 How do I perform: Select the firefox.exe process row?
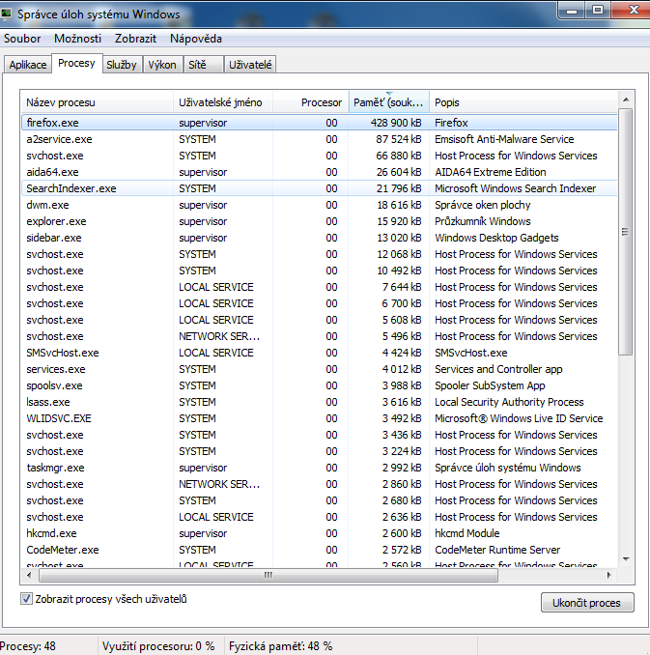point(319,123)
